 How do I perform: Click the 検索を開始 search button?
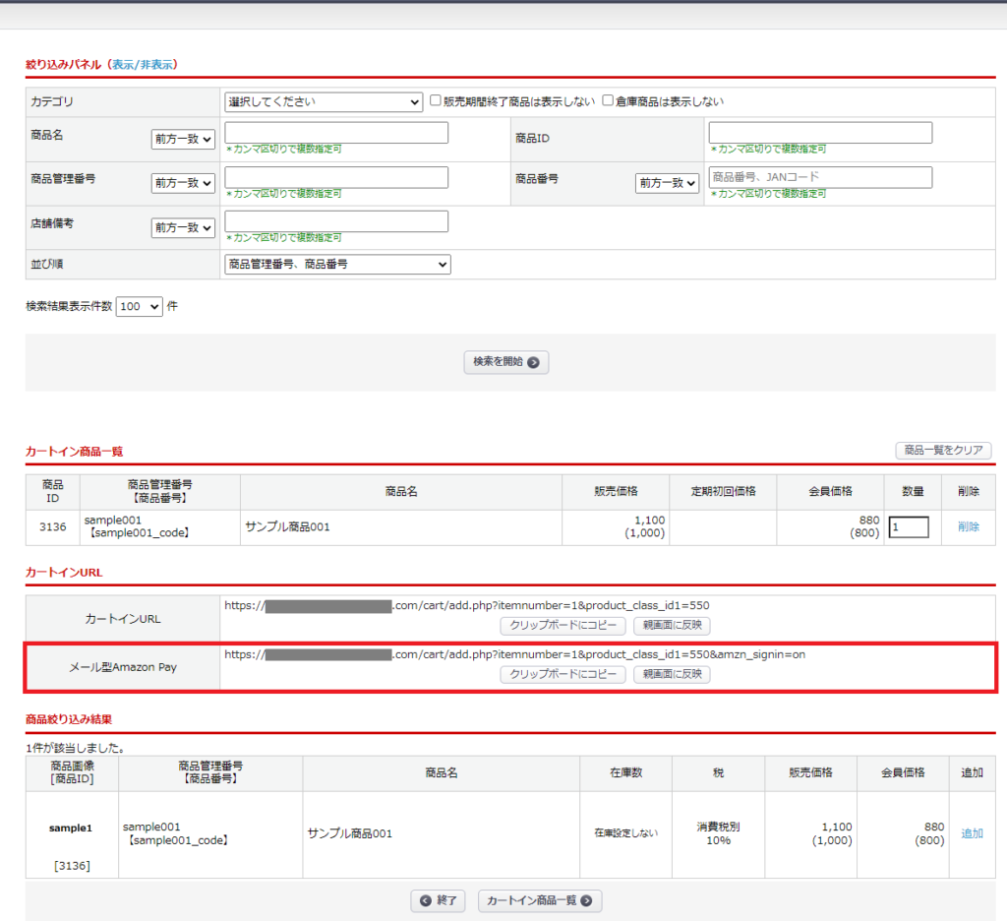[x=505, y=362]
